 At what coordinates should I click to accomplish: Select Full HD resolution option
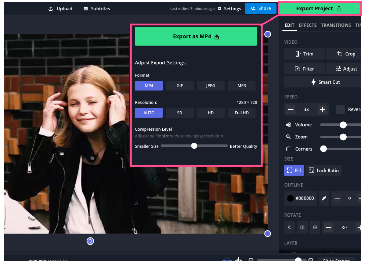point(242,113)
